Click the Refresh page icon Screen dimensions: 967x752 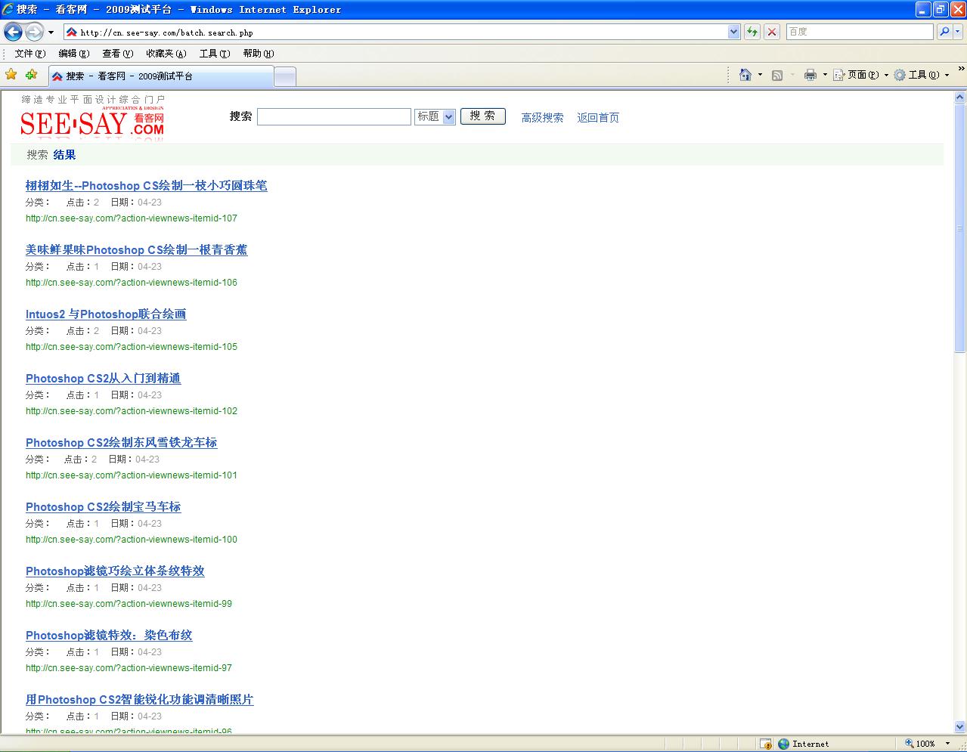(752, 32)
